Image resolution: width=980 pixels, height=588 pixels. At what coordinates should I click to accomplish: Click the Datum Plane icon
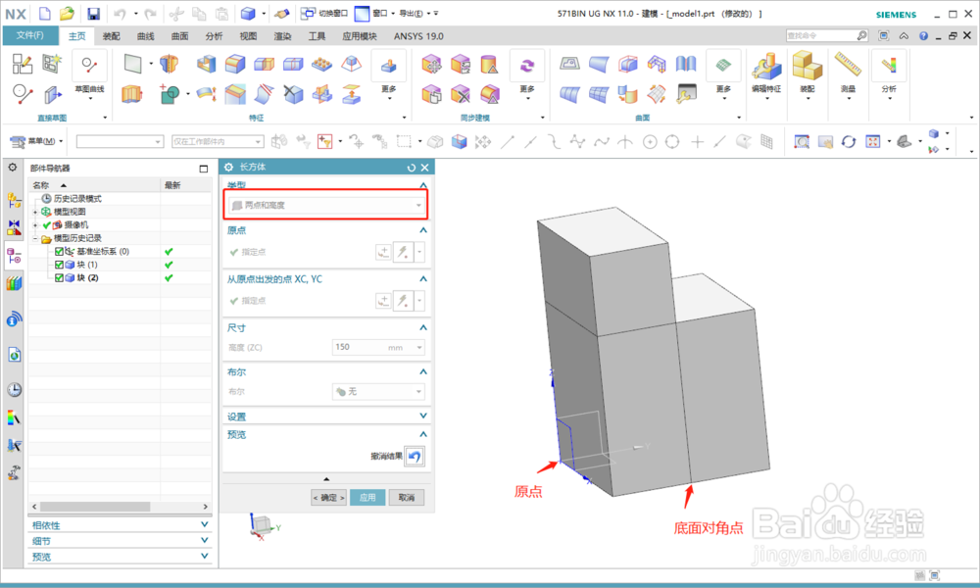pyautogui.click(x=133, y=63)
